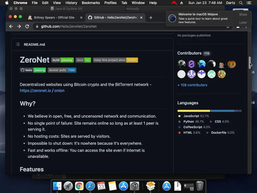The width and height of the screenshot is (257, 193).
Task: Close the Britney Spears tab
Action: pos(81,18)
